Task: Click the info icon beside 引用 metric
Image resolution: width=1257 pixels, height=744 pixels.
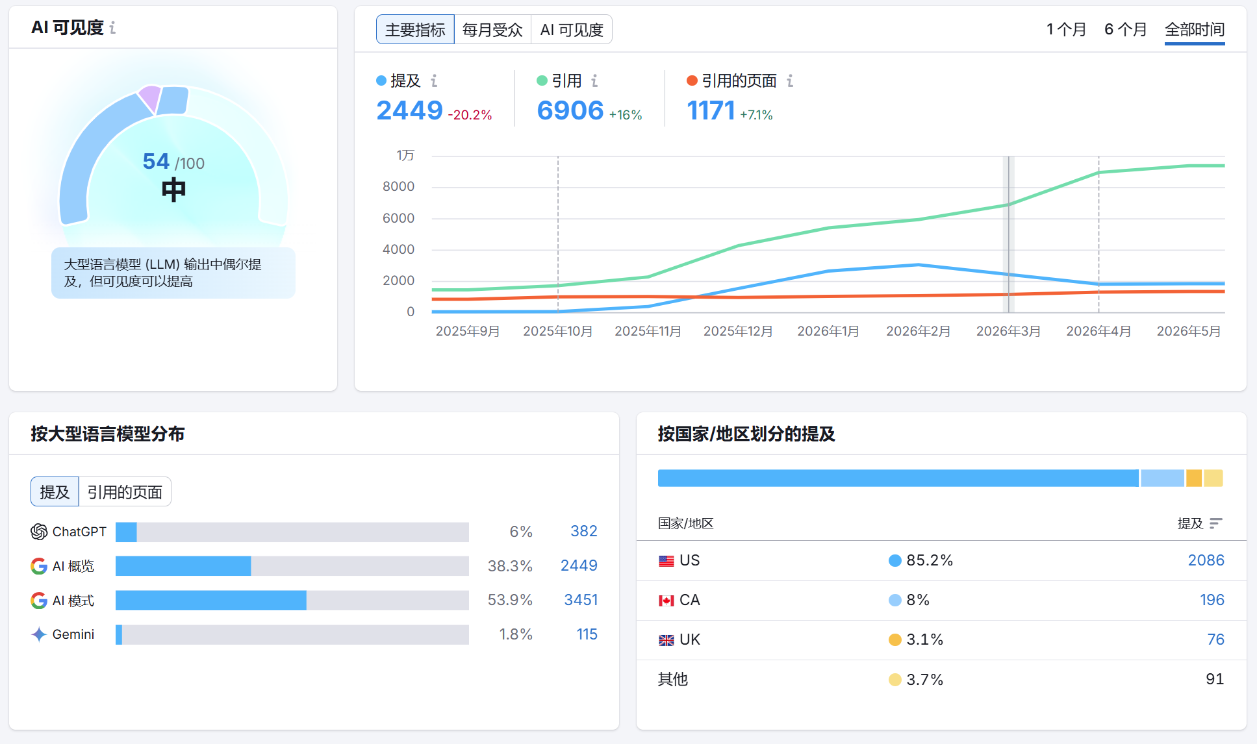Action: (x=594, y=81)
